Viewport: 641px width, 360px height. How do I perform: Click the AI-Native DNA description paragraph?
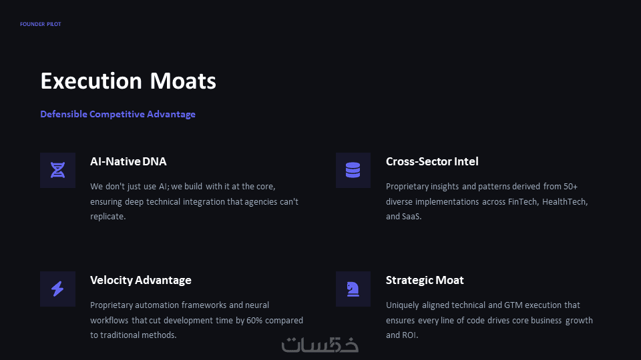(194, 201)
